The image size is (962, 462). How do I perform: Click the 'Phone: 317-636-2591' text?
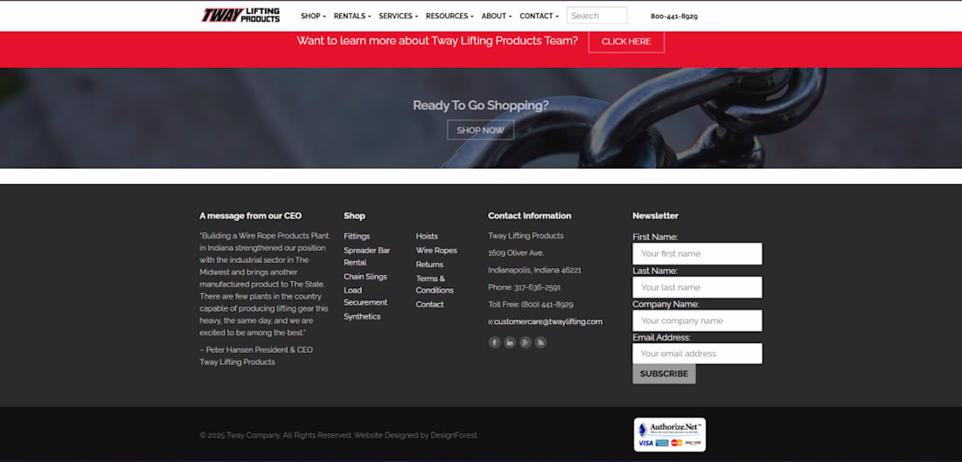click(x=525, y=287)
